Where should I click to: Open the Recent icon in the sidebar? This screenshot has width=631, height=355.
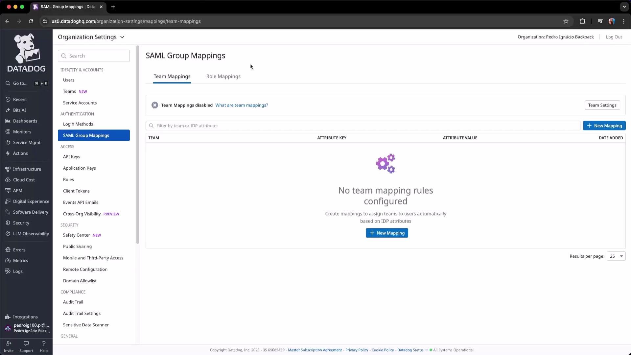(x=8, y=99)
